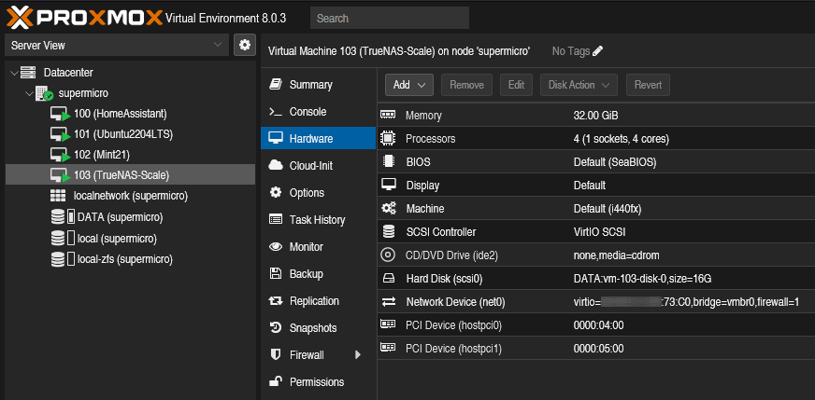This screenshot has height=400, width=815.
Task: Expand the Firewall submenu arrow
Action: pos(358,355)
